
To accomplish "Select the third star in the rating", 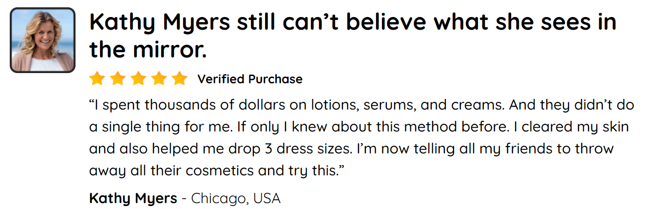I will click(138, 78).
